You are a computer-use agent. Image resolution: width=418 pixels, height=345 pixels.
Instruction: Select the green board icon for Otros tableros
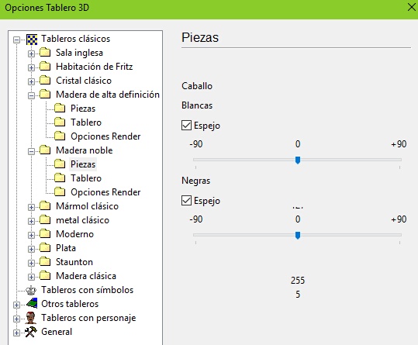pos(32,304)
